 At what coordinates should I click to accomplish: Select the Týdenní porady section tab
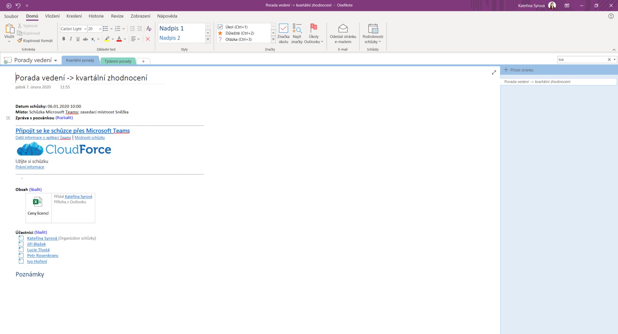[x=118, y=61]
